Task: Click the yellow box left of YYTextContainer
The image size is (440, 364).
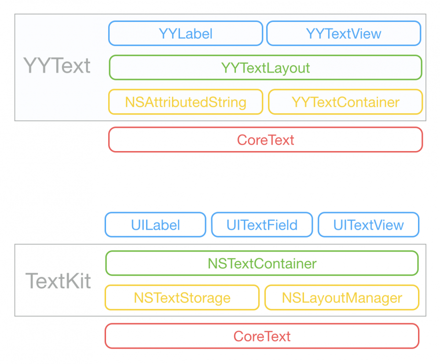Action: click(185, 102)
